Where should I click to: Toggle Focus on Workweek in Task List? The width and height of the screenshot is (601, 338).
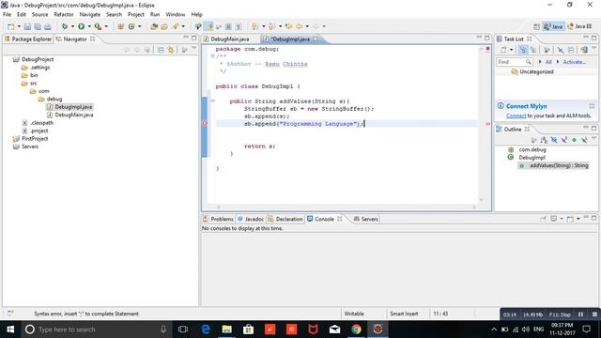[547, 50]
